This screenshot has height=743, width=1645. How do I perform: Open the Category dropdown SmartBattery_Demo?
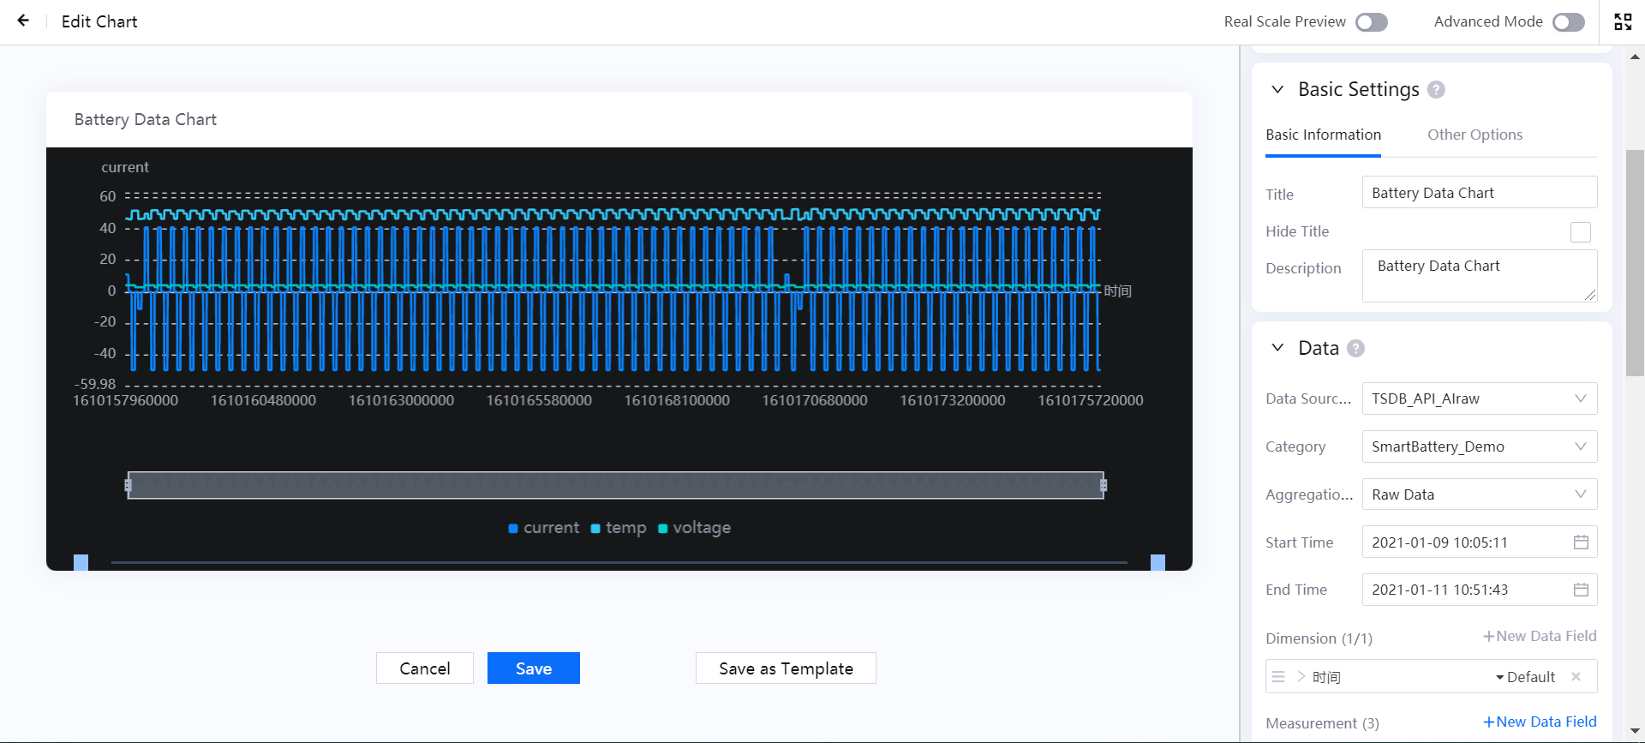coord(1479,446)
